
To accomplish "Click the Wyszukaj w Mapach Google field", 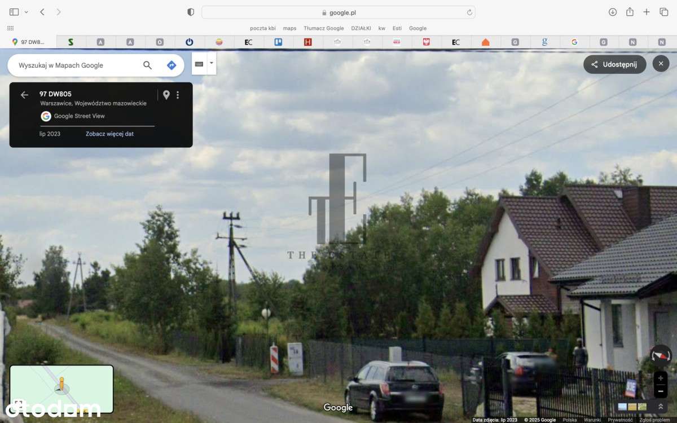I will click(76, 65).
